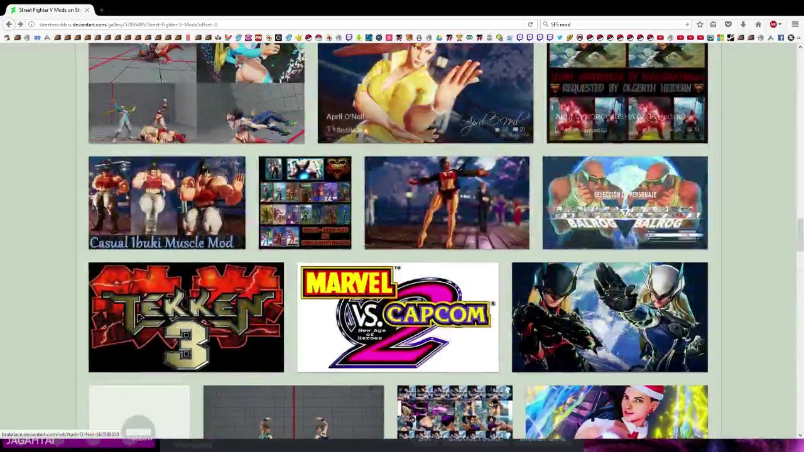Open the multi-character collage thumbnail in the bottom row

[x=455, y=412]
